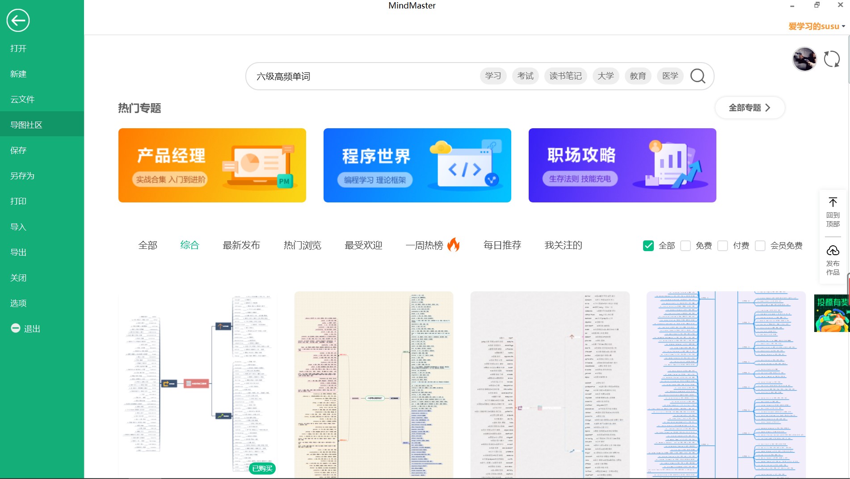This screenshot has width=850, height=479.
Task: Click the vertical scrollbar on right edge
Action: [x=848, y=60]
